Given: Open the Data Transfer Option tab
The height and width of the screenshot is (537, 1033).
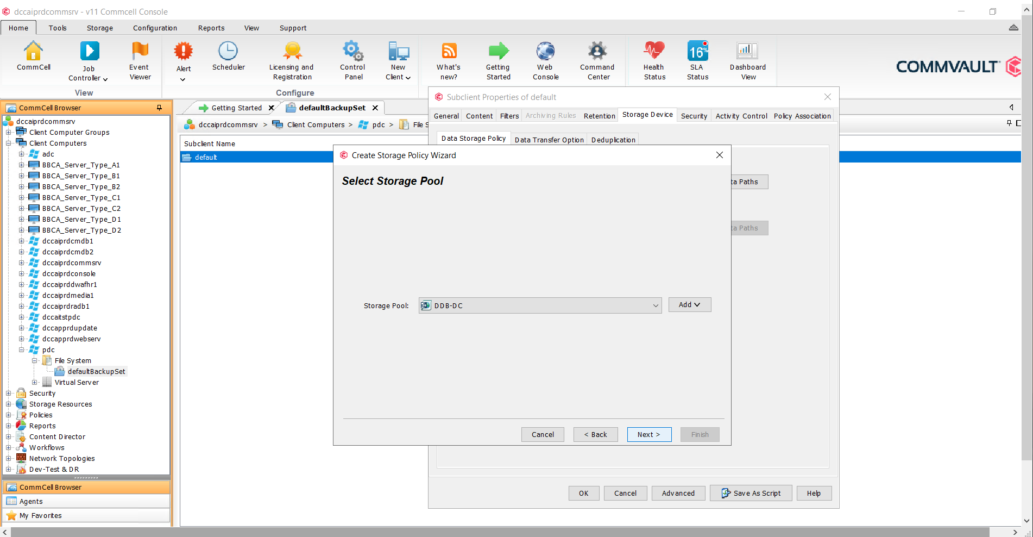Looking at the screenshot, I should coord(549,140).
